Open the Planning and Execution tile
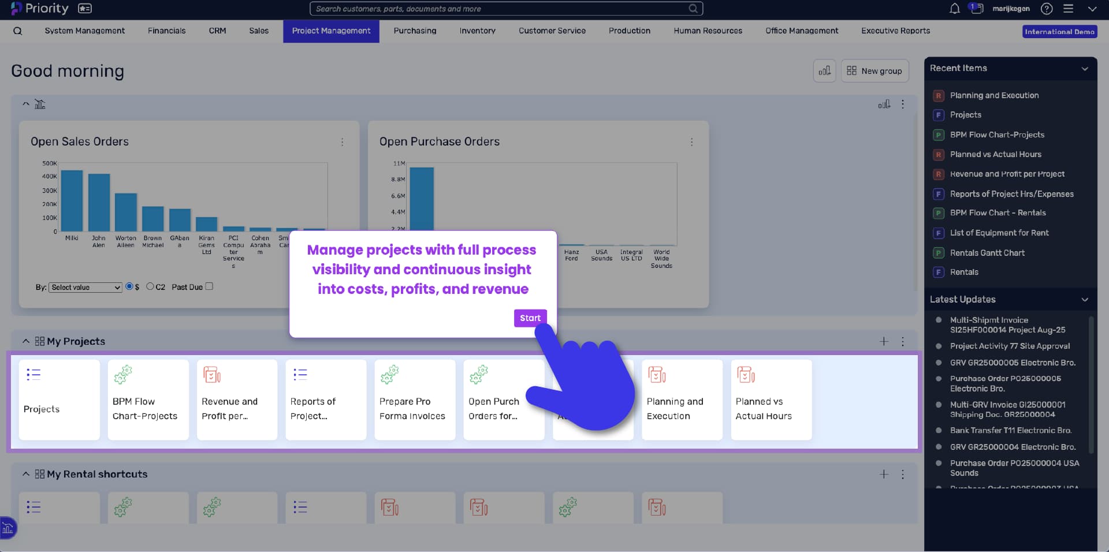Image resolution: width=1109 pixels, height=552 pixels. click(x=682, y=400)
